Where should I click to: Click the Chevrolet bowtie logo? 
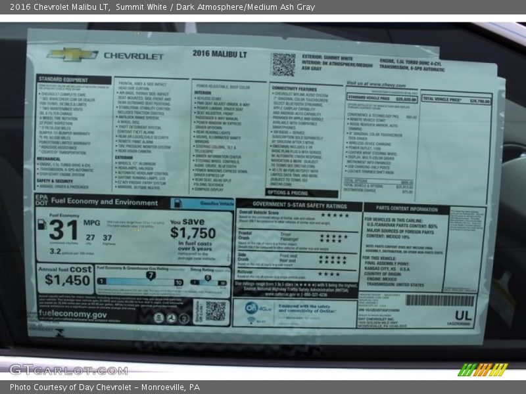[x=72, y=55]
